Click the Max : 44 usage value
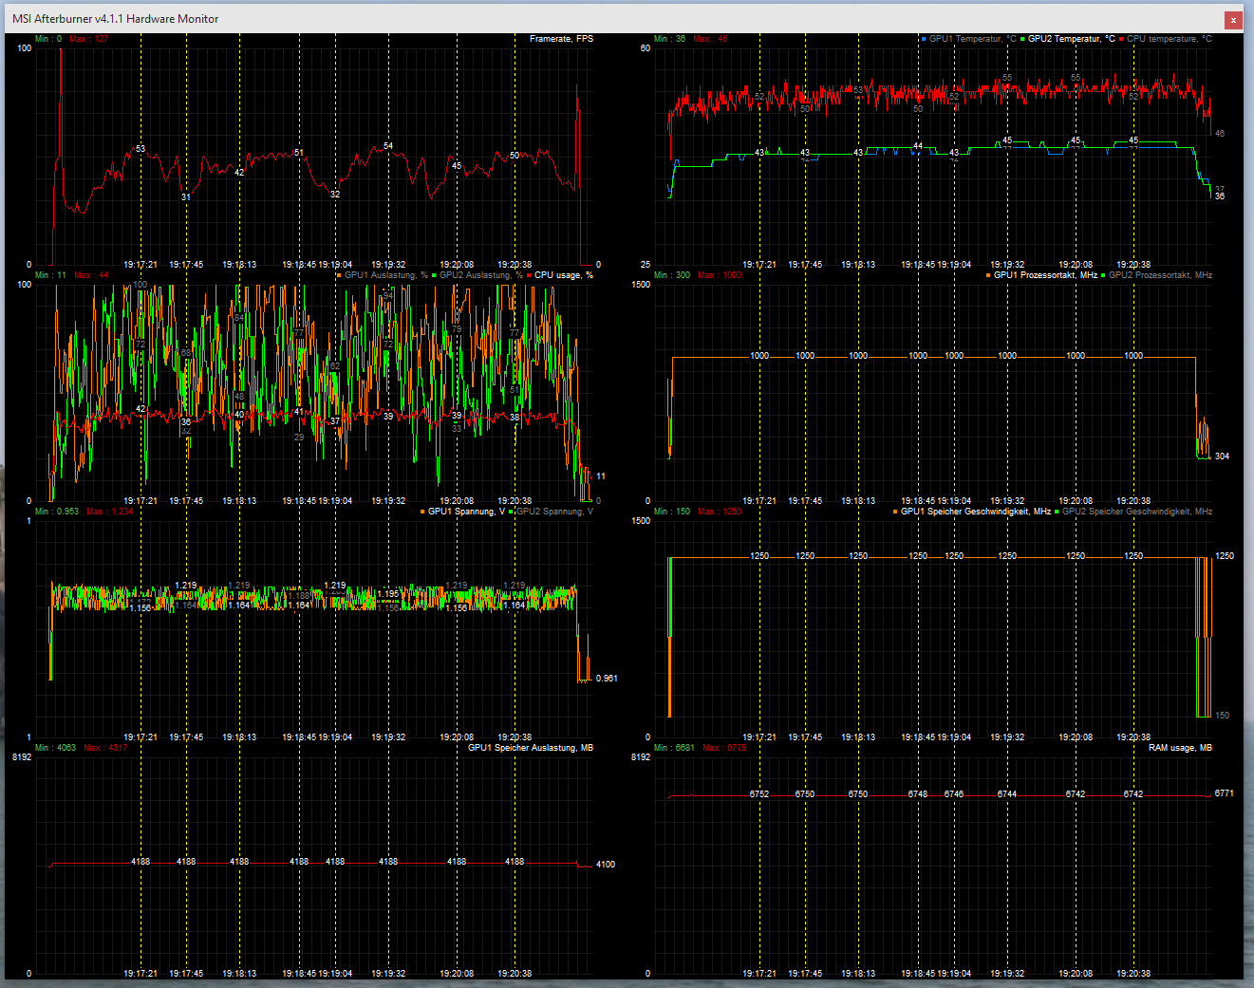1254x988 pixels. point(91,275)
